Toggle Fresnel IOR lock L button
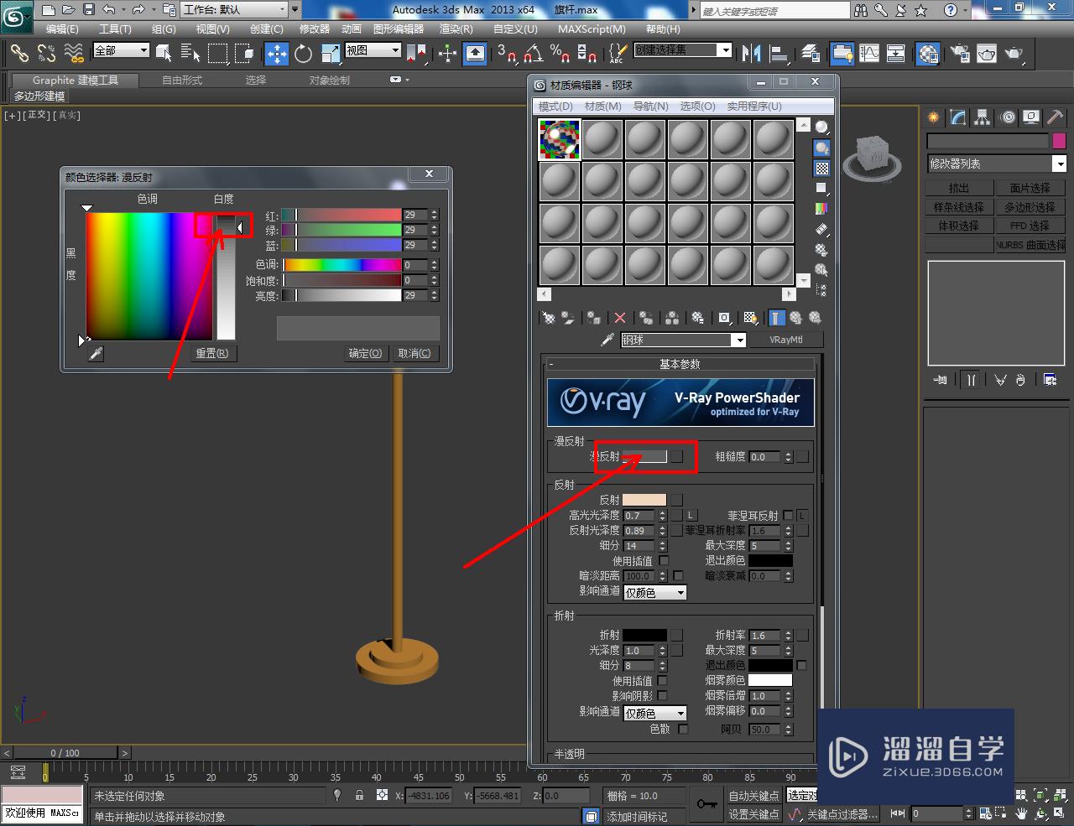 click(x=801, y=515)
